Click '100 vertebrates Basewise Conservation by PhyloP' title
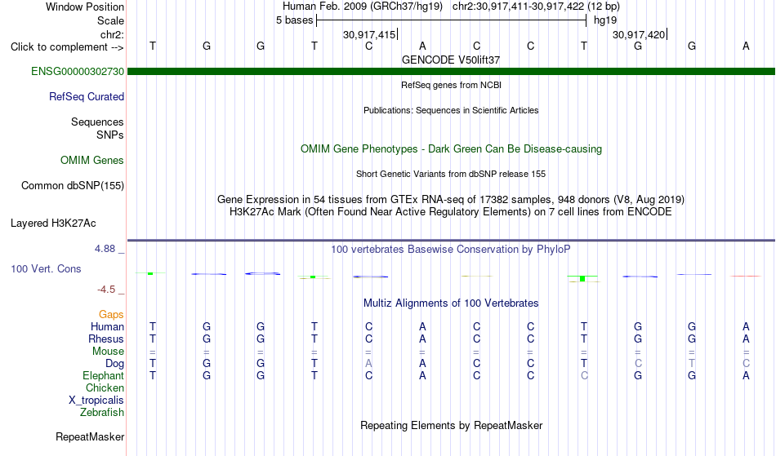The image size is (776, 456). pos(451,249)
